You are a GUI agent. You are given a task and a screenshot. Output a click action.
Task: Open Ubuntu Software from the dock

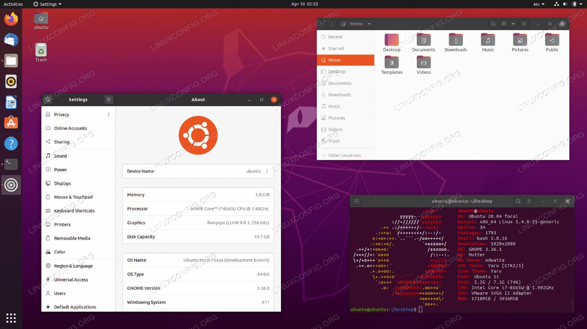(11, 122)
